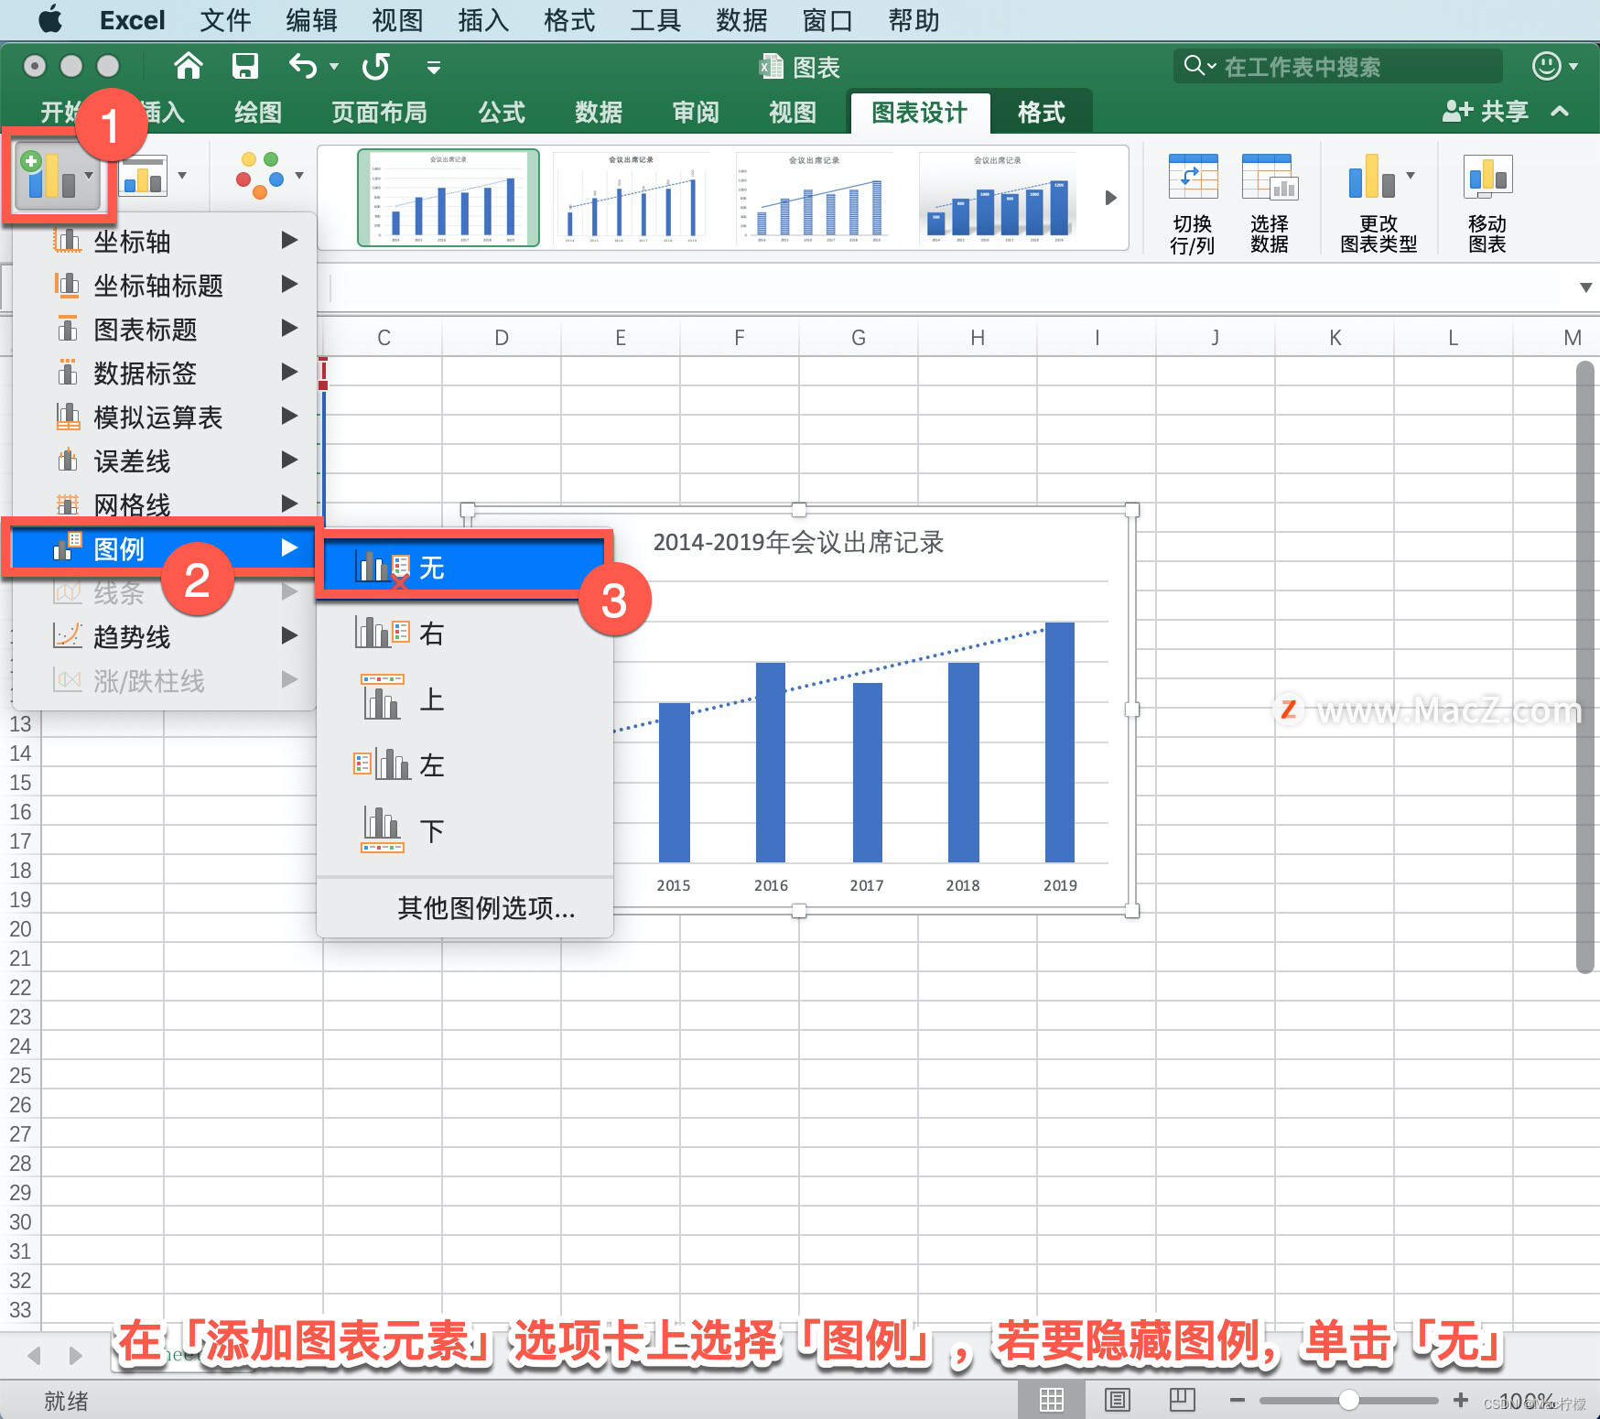Open the 模拟运算表 submenu
The width and height of the screenshot is (1600, 1419).
165,417
